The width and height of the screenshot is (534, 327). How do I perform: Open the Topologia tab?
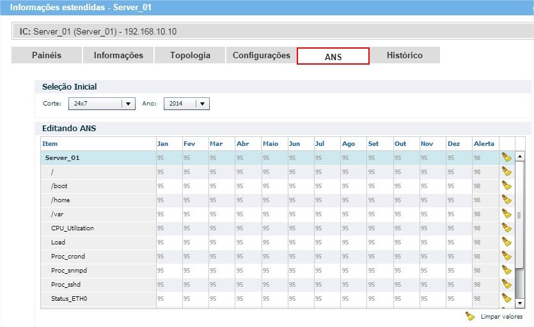(190, 56)
